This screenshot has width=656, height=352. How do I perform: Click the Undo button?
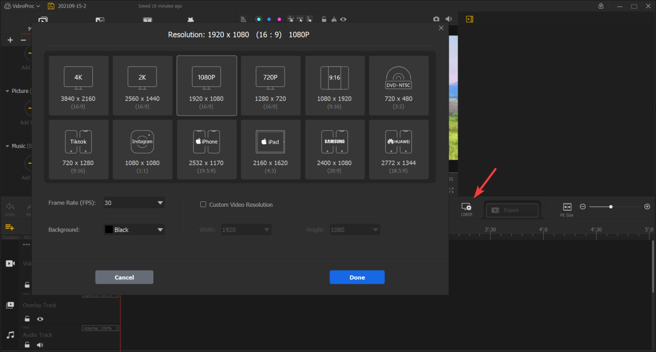[10, 209]
